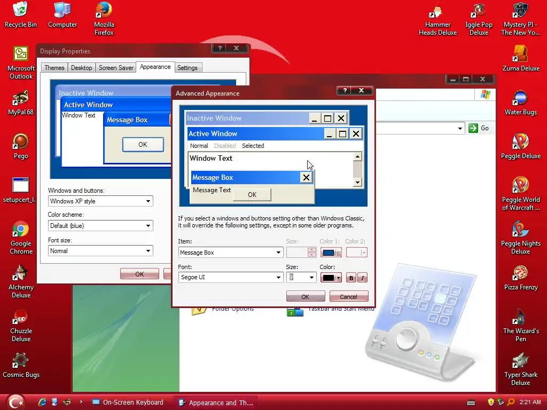Open Hammer Heads Deluxe icon
Viewport: 547px width, 410px height.
[437, 19]
